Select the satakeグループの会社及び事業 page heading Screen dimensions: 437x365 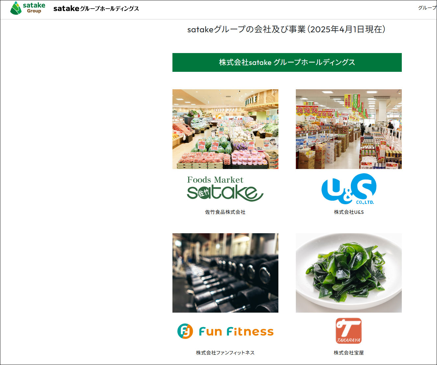[x=286, y=29]
